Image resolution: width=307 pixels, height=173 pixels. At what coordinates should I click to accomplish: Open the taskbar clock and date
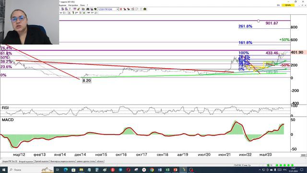[293, 170]
